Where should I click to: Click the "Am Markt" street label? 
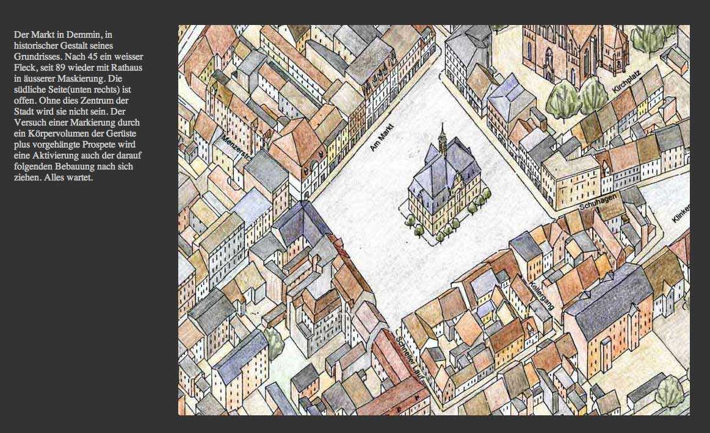click(x=384, y=137)
